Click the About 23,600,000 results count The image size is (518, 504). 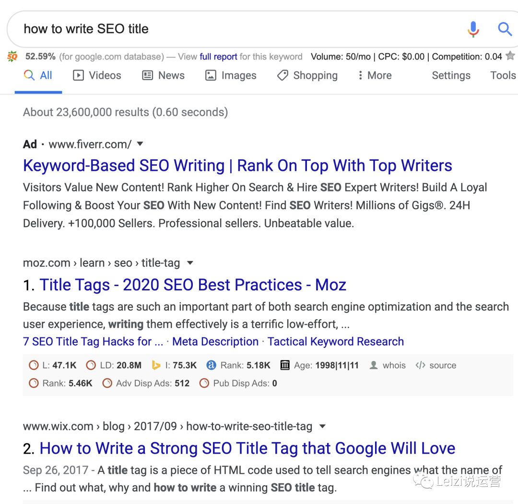(x=126, y=112)
